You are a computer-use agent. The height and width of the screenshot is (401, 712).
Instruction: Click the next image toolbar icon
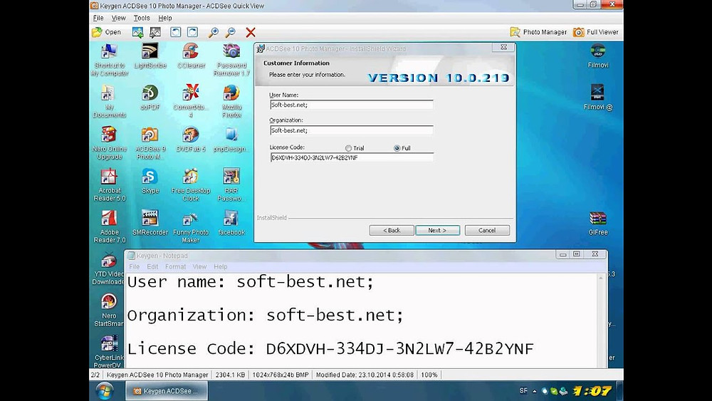point(155,32)
